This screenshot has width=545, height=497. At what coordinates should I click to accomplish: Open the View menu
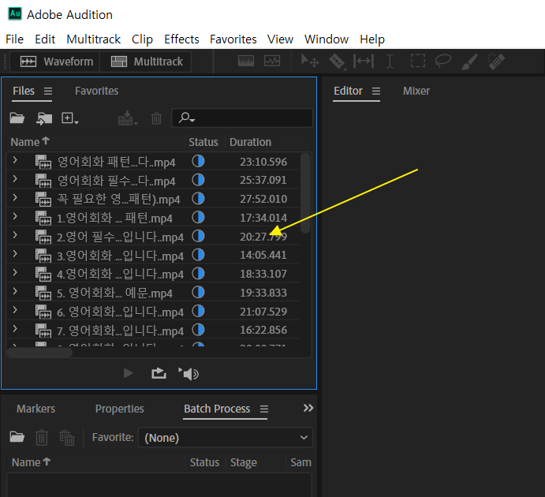[x=280, y=39]
